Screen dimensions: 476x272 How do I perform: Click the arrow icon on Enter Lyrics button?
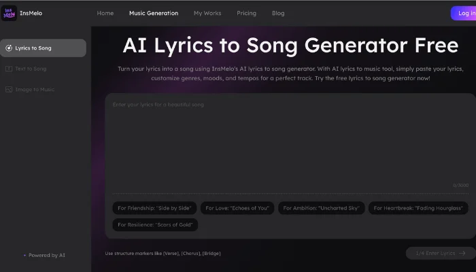click(x=462, y=253)
